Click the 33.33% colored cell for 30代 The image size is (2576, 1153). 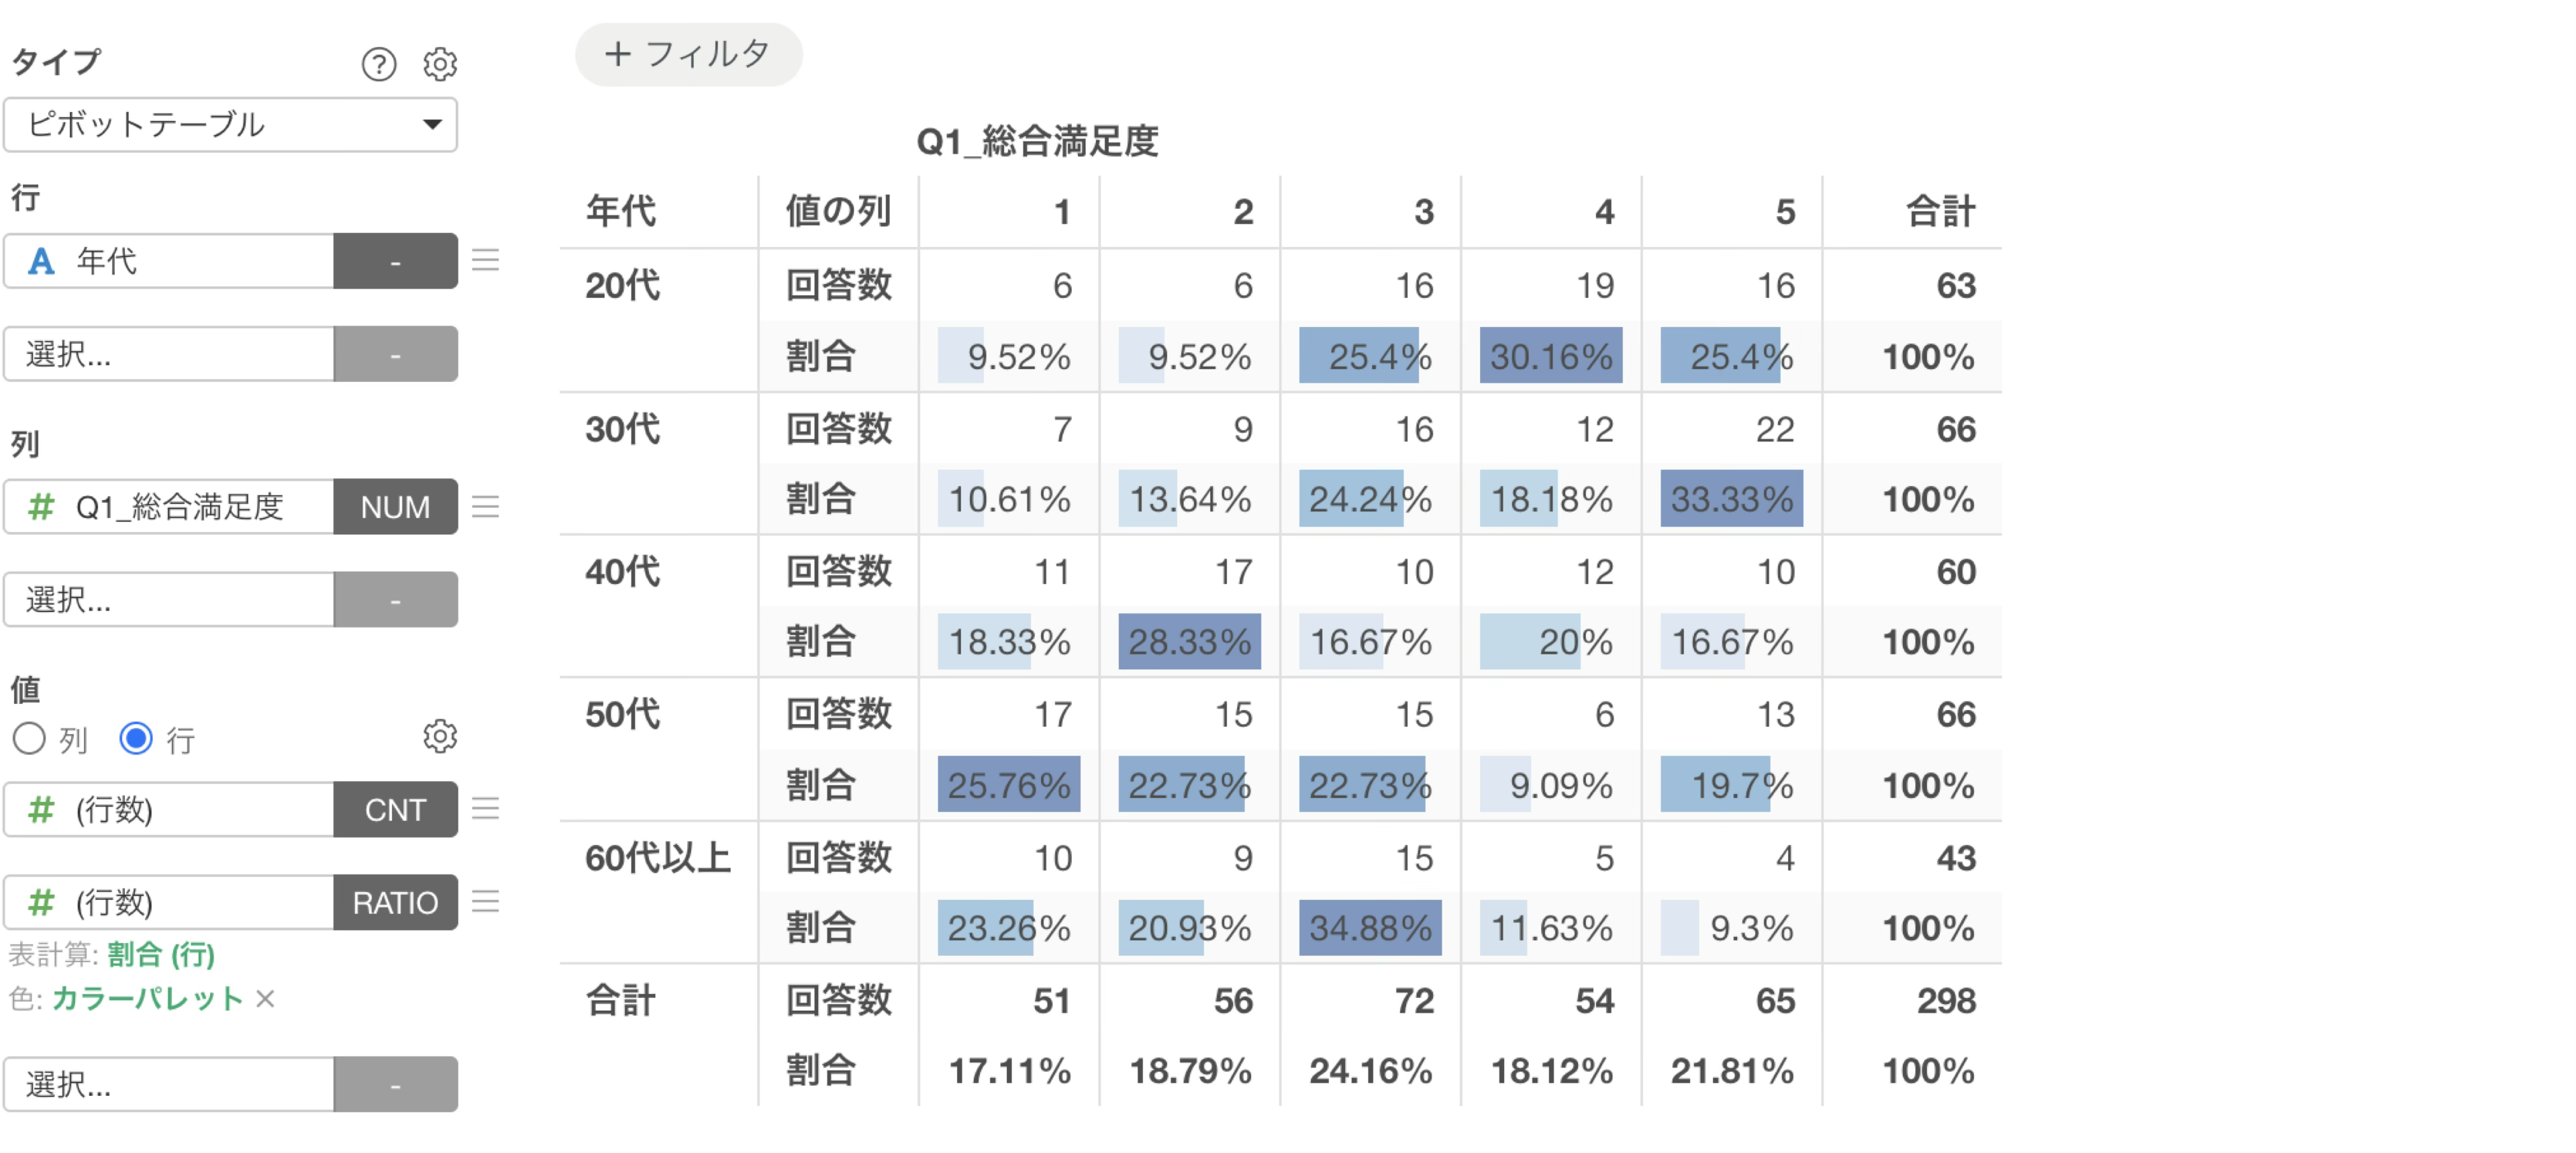[1731, 499]
